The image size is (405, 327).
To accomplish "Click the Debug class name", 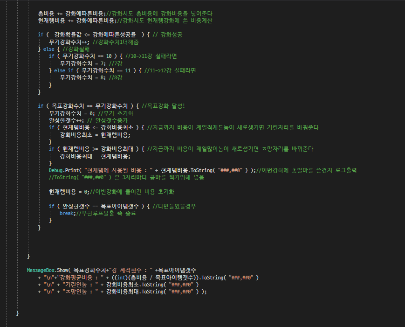I will (56, 170).
